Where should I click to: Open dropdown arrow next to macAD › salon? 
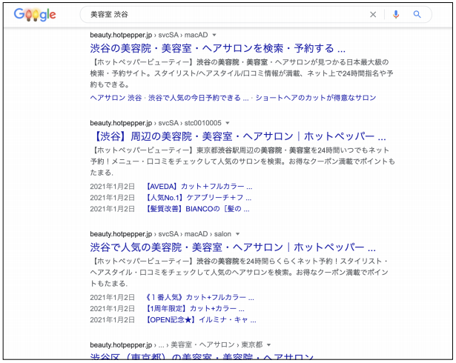point(237,234)
